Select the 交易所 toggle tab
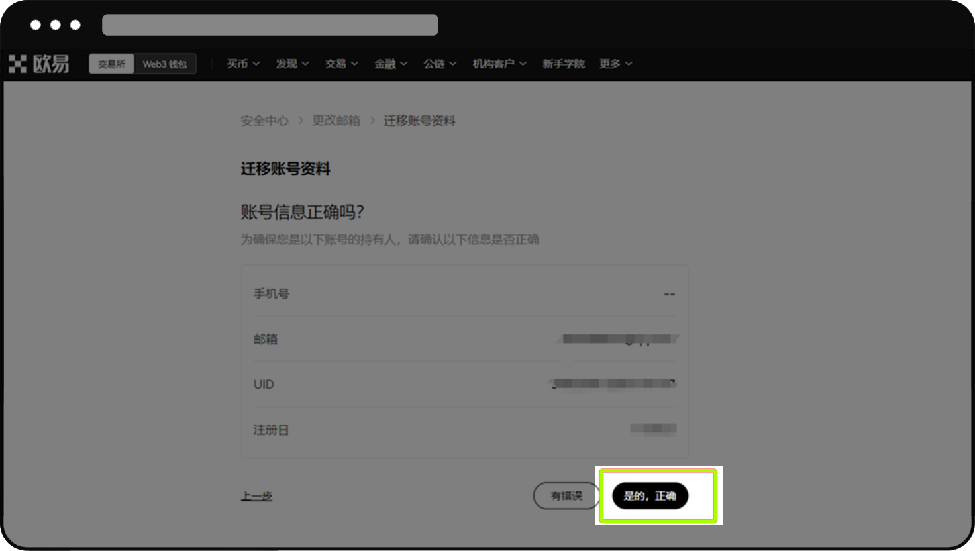Screen dimensions: 975x551 (111, 64)
